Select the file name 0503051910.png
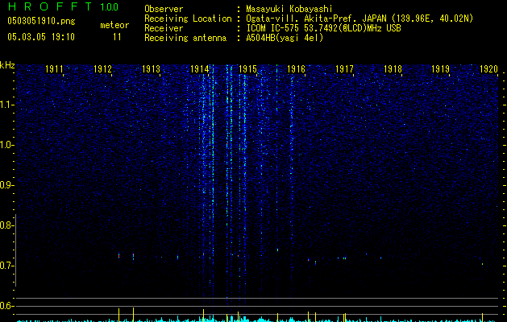 pyautogui.click(x=41, y=21)
